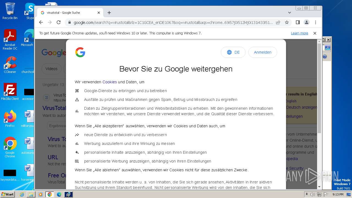The image size is (352, 198).
Task: Show hidden tray icons arrow
Action: tap(307, 194)
